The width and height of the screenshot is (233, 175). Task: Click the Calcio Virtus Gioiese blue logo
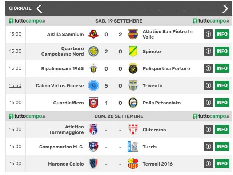pos(93,85)
